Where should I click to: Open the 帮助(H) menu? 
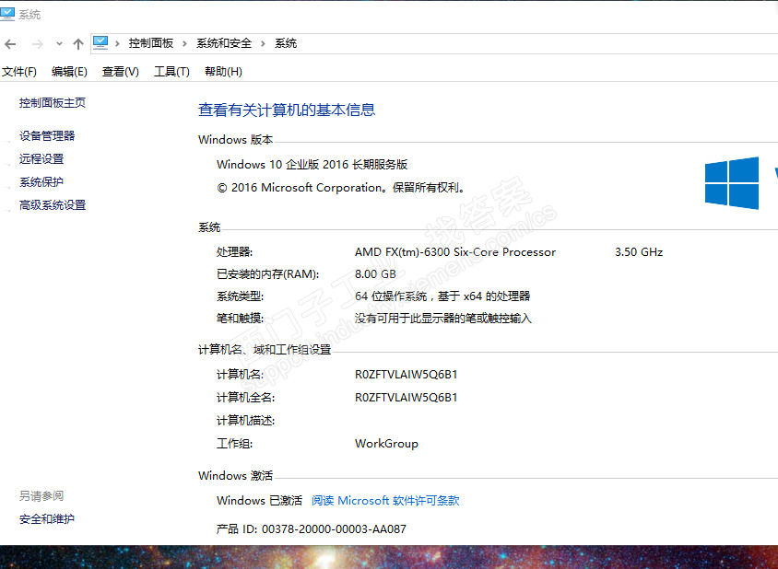click(x=223, y=72)
